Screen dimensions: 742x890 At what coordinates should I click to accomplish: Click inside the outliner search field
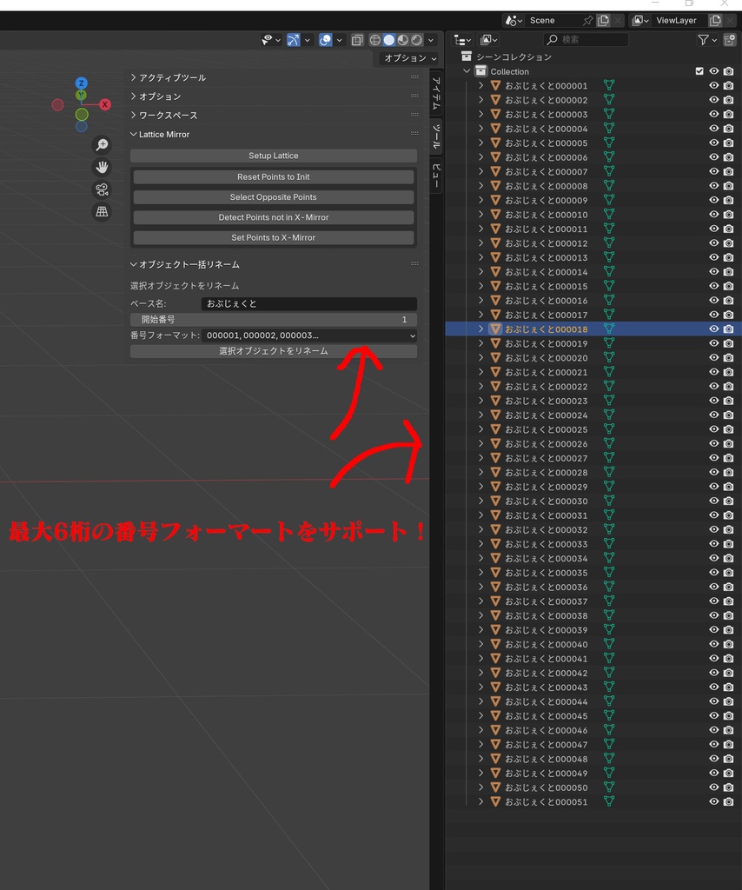(x=585, y=39)
